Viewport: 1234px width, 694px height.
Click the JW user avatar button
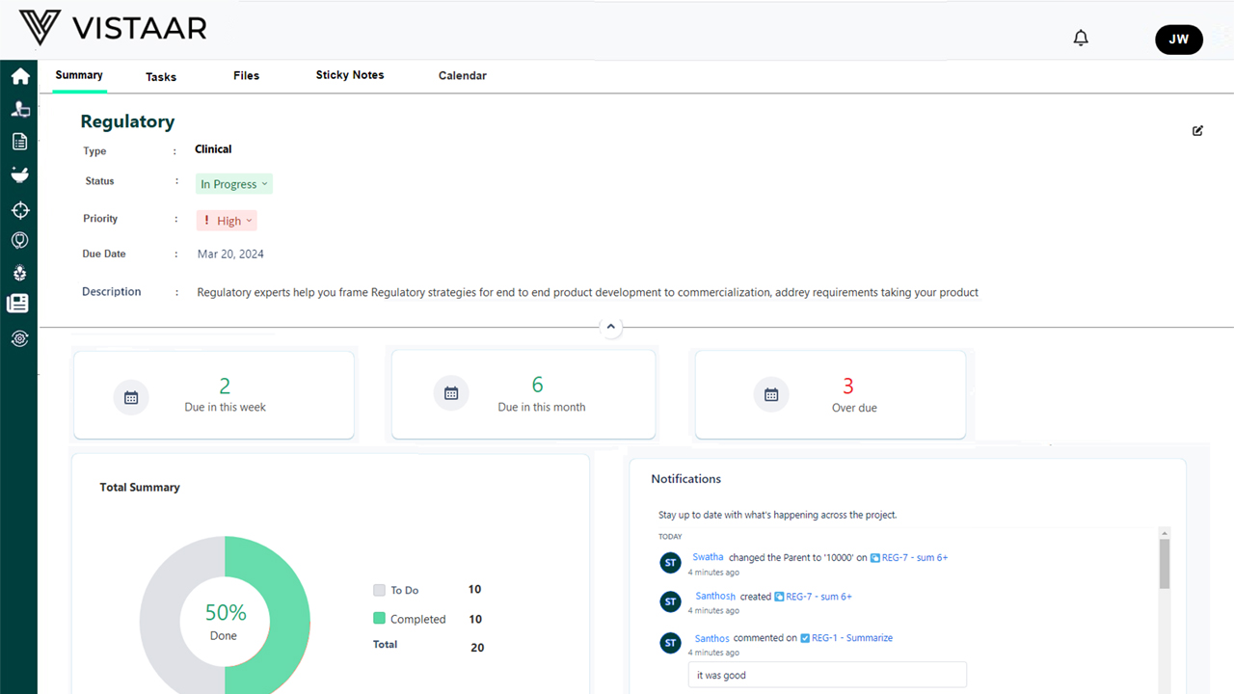pos(1178,40)
